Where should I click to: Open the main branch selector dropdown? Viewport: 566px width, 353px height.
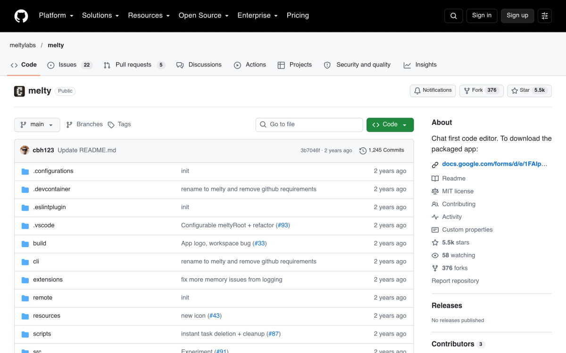point(37,125)
